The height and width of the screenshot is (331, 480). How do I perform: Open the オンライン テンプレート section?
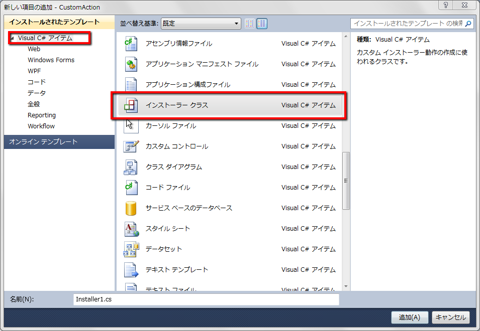coord(59,142)
